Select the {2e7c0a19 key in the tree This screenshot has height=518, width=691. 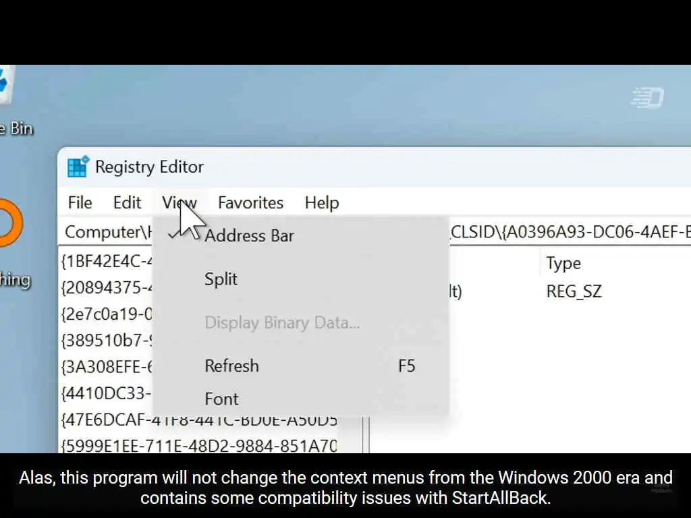coord(107,314)
